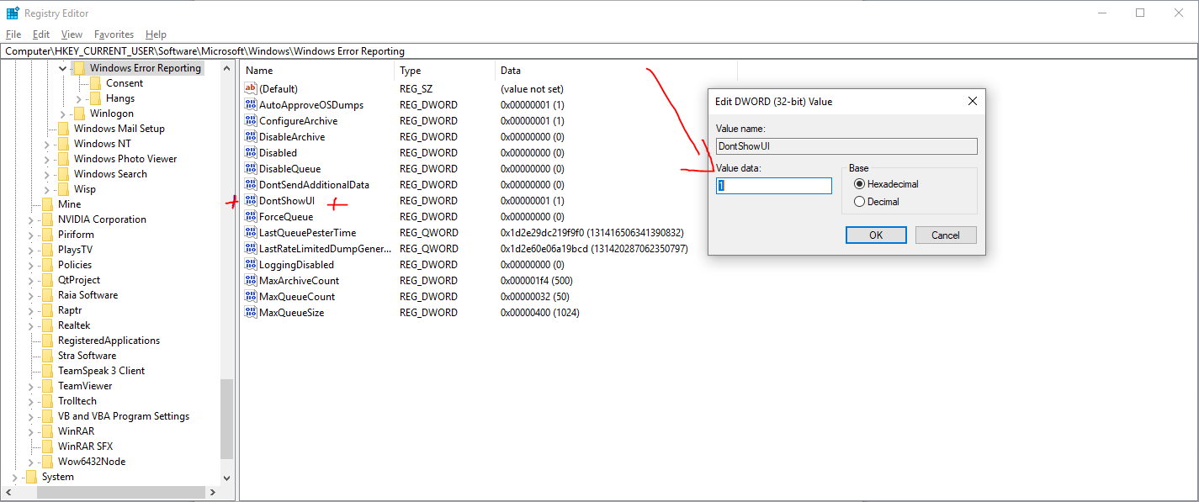Image resolution: width=1199 pixels, height=502 pixels.
Task: Click the Consent folder icon
Action: (95, 83)
